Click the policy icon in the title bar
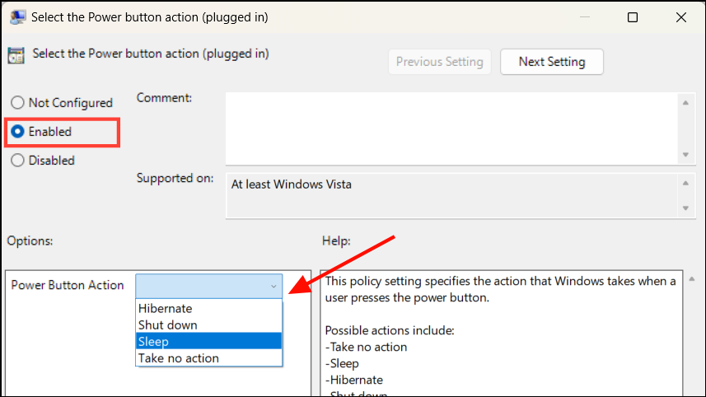Image resolution: width=706 pixels, height=397 pixels. 16,16
